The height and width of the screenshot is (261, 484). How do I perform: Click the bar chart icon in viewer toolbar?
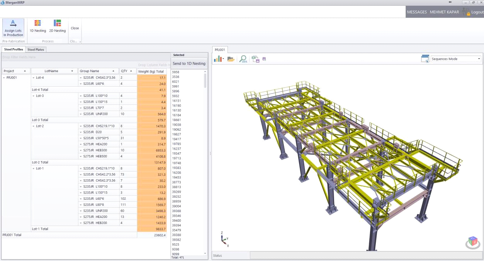click(x=218, y=59)
